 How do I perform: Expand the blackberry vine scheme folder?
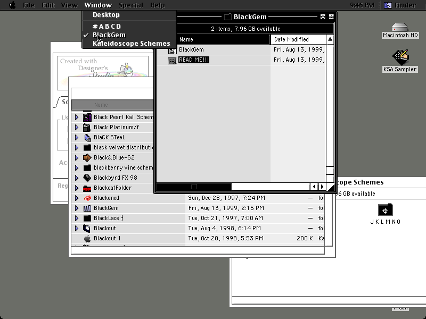[x=77, y=167]
